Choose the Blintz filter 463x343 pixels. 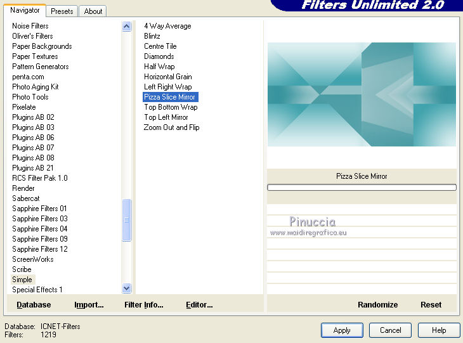152,36
